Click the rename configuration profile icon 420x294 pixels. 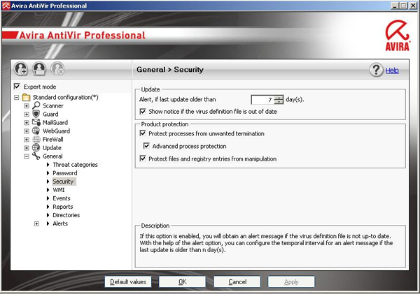pyautogui.click(x=39, y=68)
